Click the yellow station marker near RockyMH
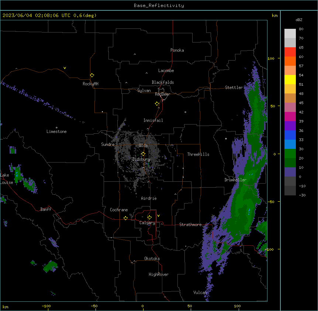 (x=92, y=75)
